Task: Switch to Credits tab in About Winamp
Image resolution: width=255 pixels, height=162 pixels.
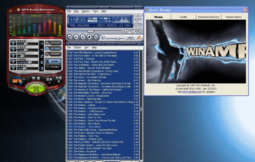Action: click(183, 17)
